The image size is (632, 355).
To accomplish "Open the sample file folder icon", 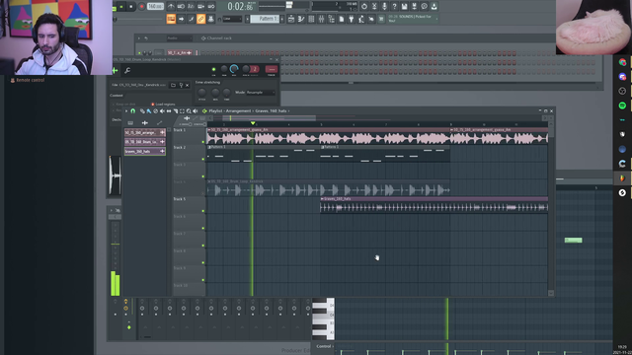I will (174, 85).
